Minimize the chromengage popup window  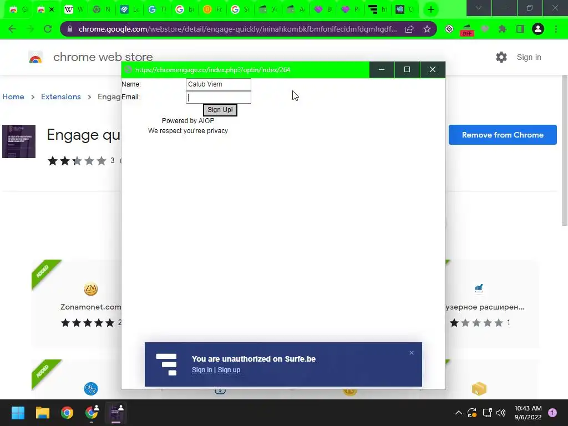pyautogui.click(x=382, y=69)
